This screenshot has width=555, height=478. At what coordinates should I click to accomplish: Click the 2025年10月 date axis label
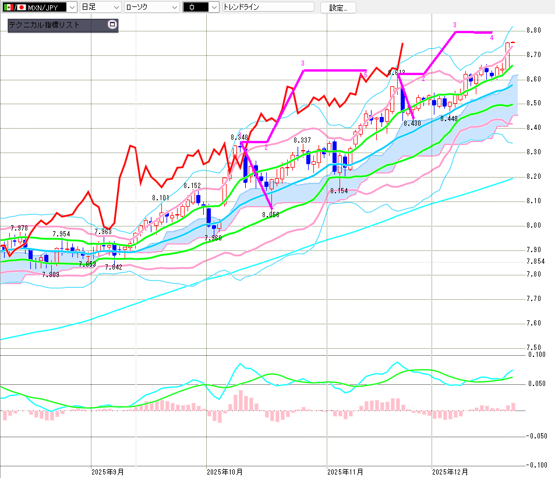225,471
